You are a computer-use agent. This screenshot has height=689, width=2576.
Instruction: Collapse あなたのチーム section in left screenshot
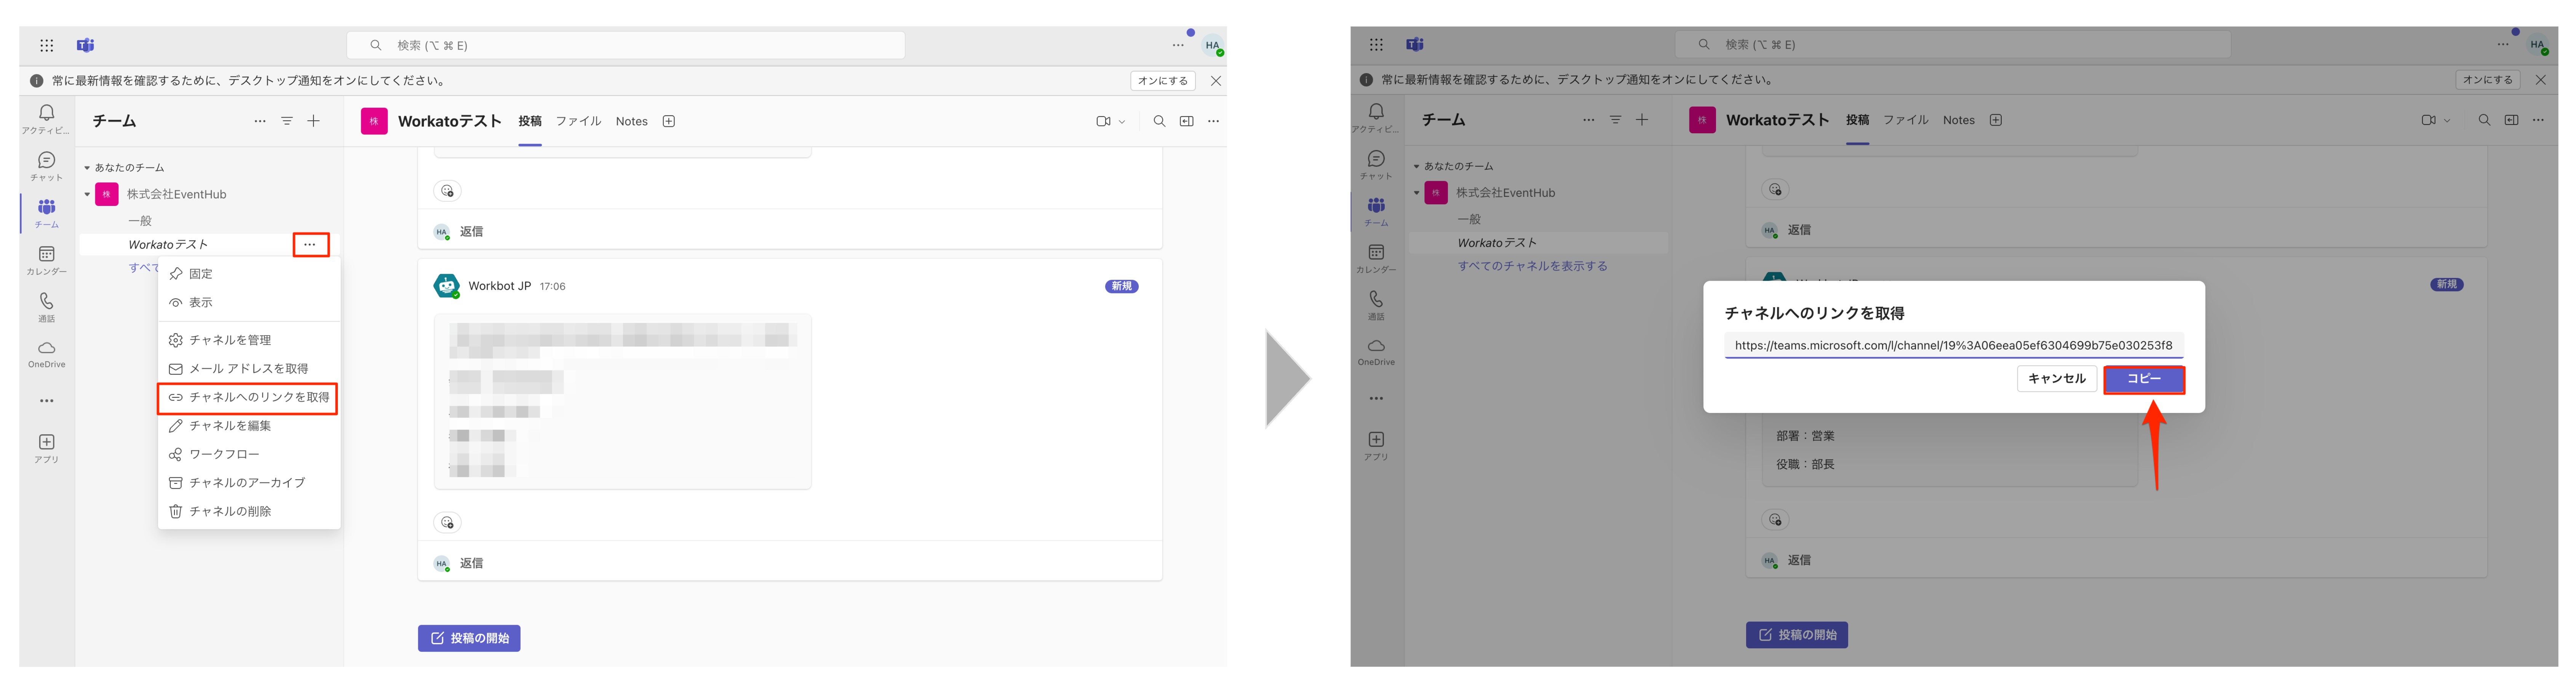coord(87,168)
